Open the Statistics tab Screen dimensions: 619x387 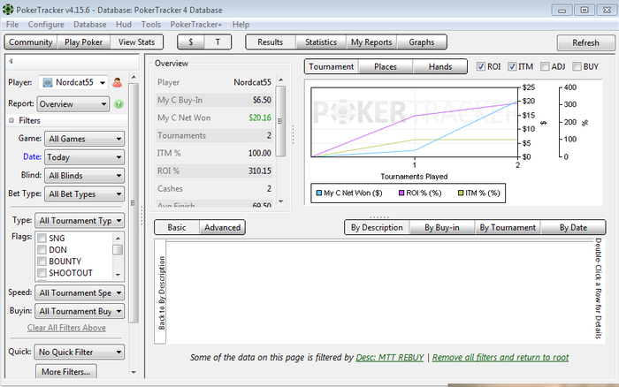point(321,42)
